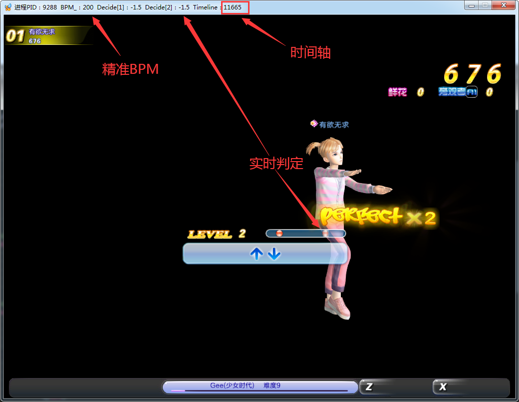Viewport: 519px width, 402px height.
Task: Click the down arrow in the note bar
Action: click(x=274, y=254)
